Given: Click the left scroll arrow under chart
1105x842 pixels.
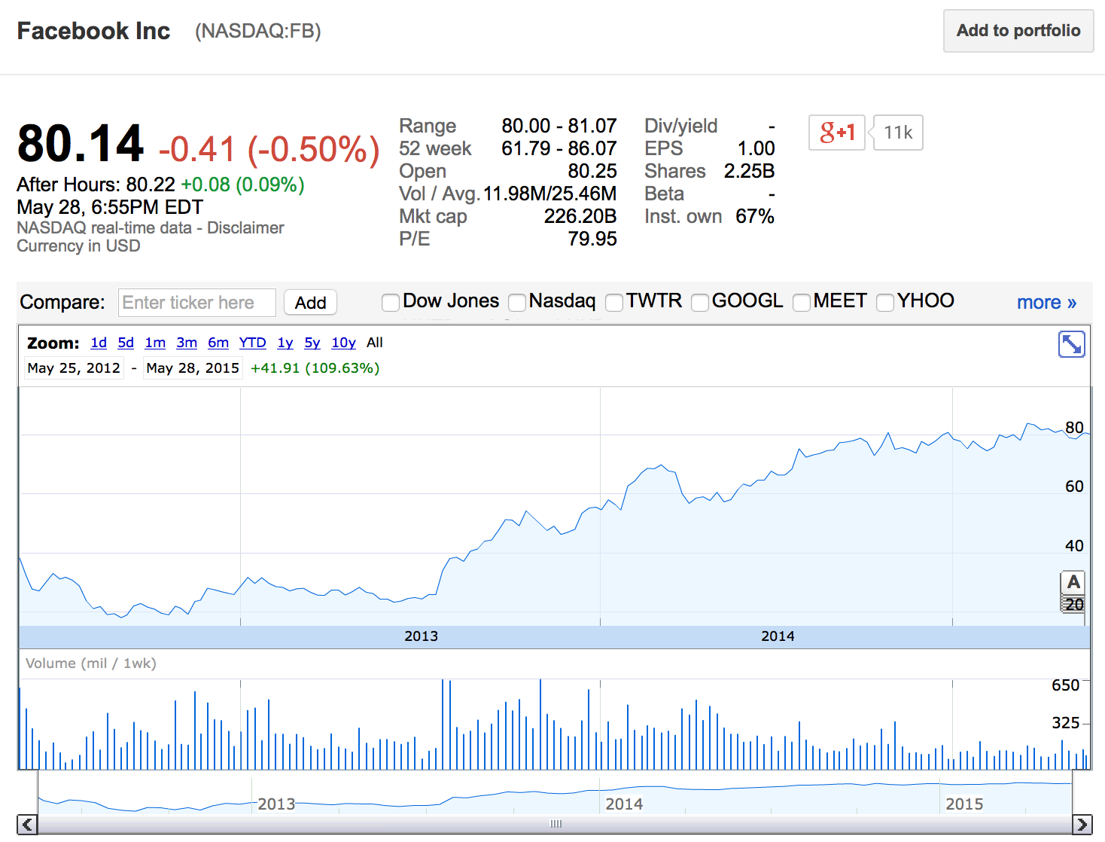Looking at the screenshot, I should tap(27, 825).
